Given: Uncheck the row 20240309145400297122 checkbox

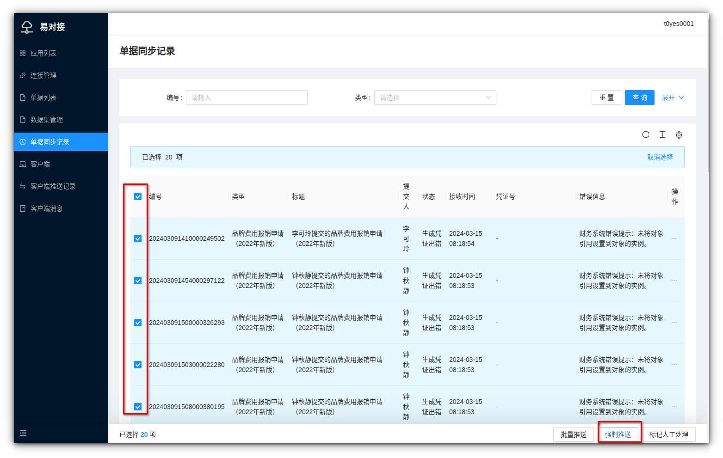Looking at the screenshot, I should point(138,281).
